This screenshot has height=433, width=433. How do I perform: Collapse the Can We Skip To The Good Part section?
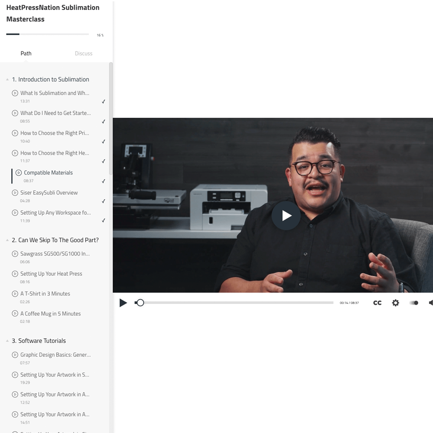pyautogui.click(x=7, y=240)
